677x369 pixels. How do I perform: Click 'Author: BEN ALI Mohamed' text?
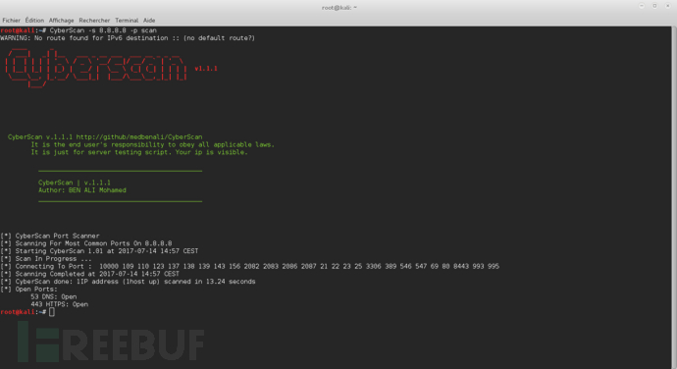pyautogui.click(x=82, y=190)
